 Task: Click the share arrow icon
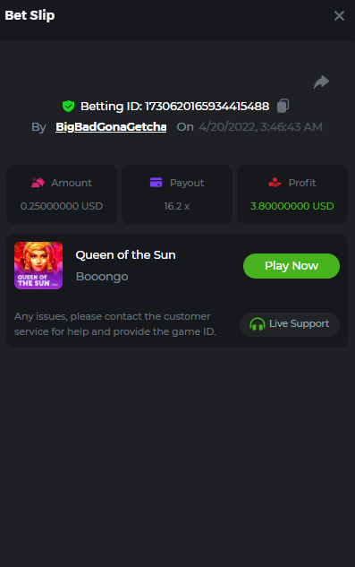[x=321, y=82]
